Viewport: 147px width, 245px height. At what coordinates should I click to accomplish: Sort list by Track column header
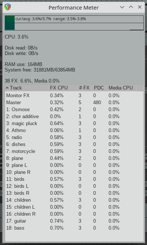pyautogui.click(x=27, y=88)
